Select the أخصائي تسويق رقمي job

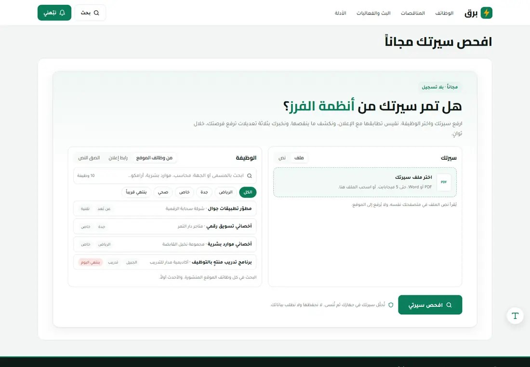coord(165,227)
